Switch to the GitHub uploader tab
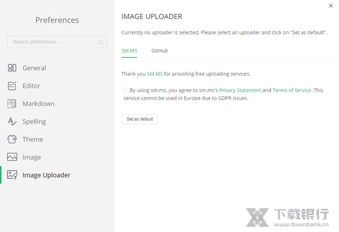Screen dimensions: 339x232 click(159, 51)
